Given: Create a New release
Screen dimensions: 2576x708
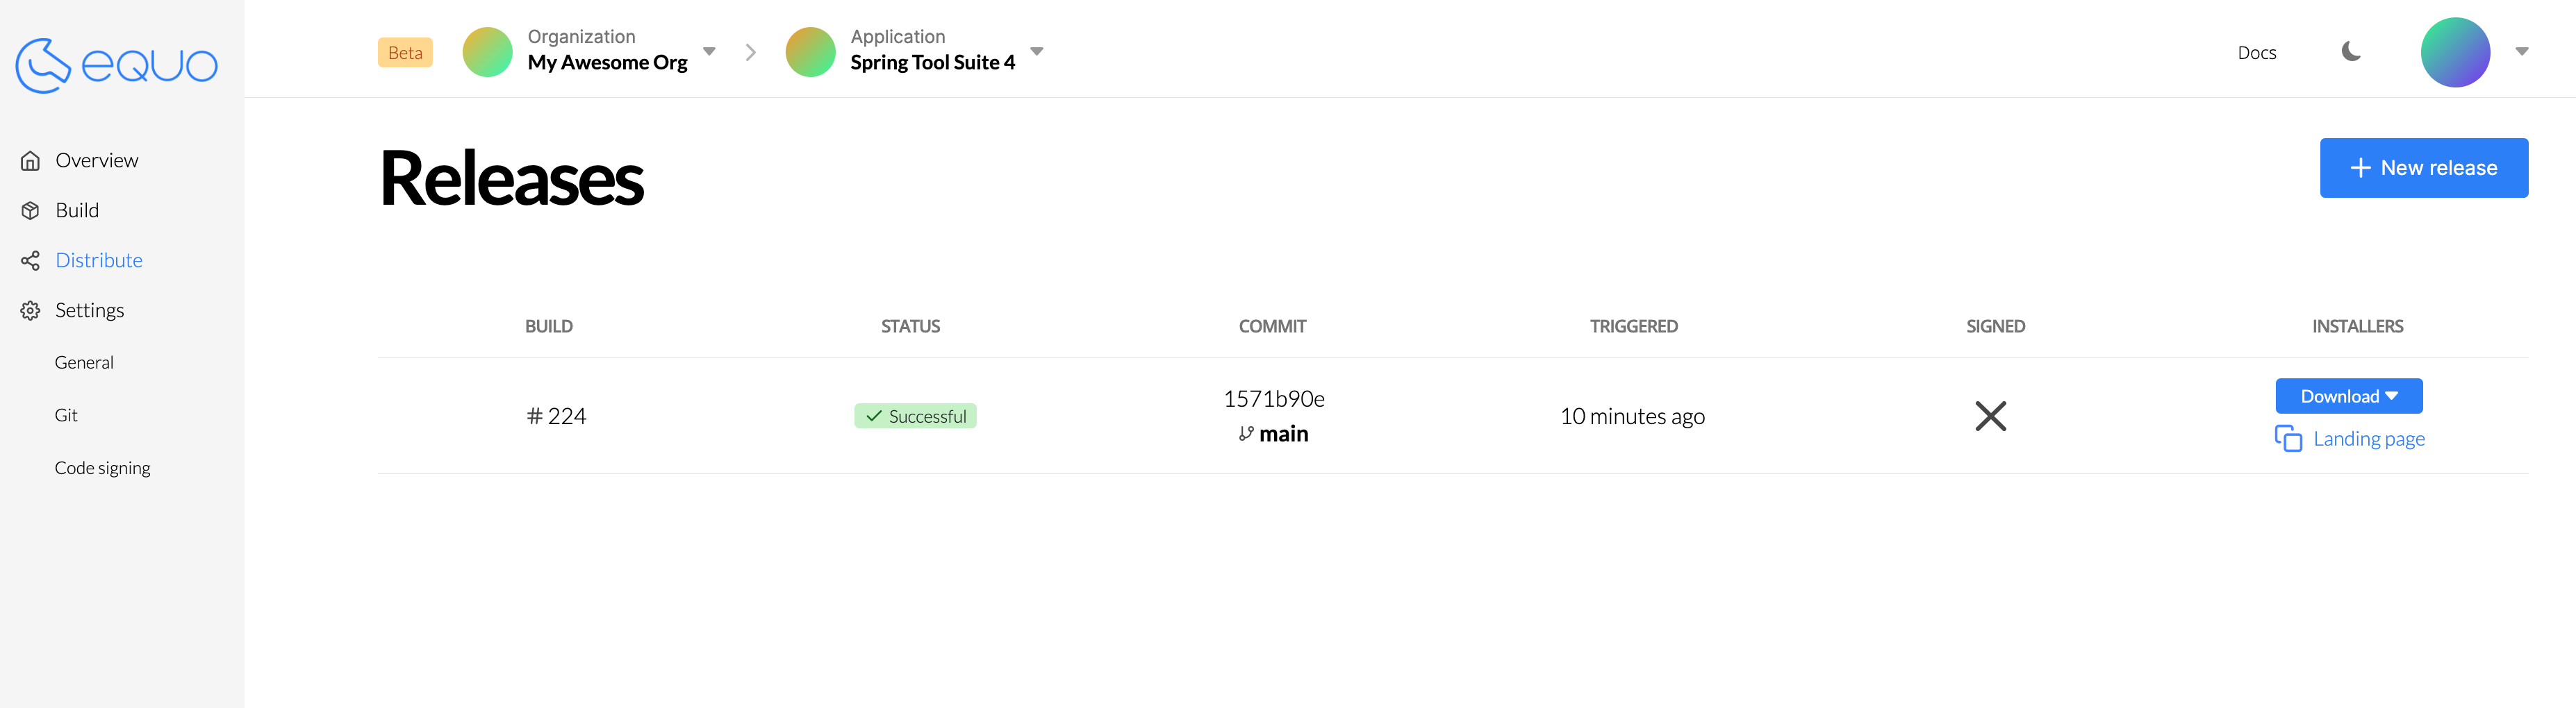Looking at the screenshot, I should tap(2423, 168).
